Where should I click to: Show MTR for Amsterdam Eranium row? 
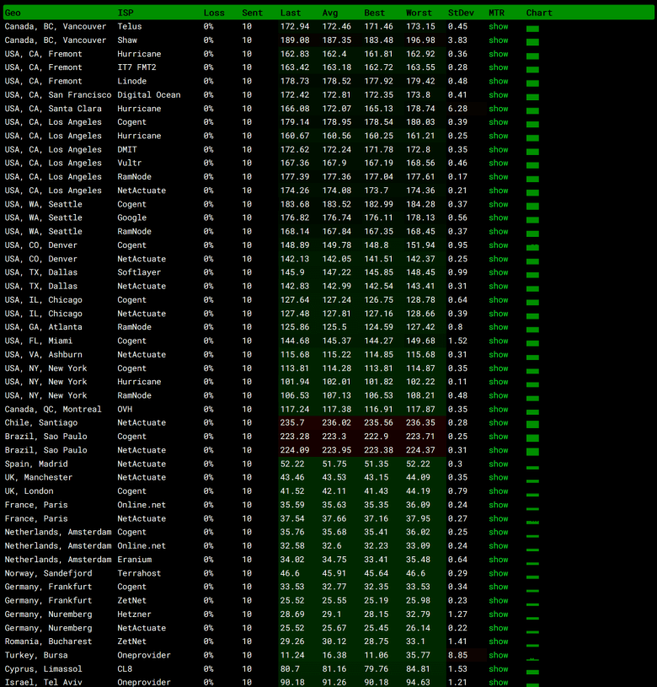click(x=498, y=560)
